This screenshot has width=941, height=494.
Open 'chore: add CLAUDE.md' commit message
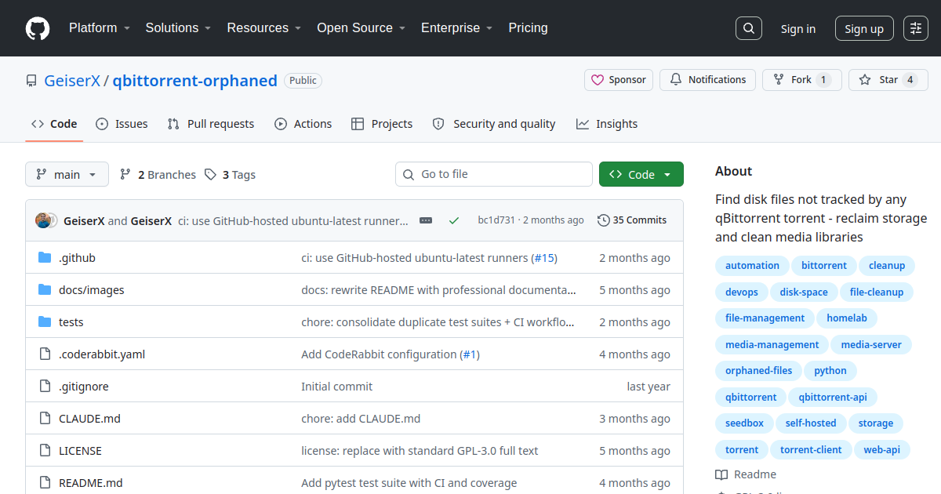tap(361, 419)
